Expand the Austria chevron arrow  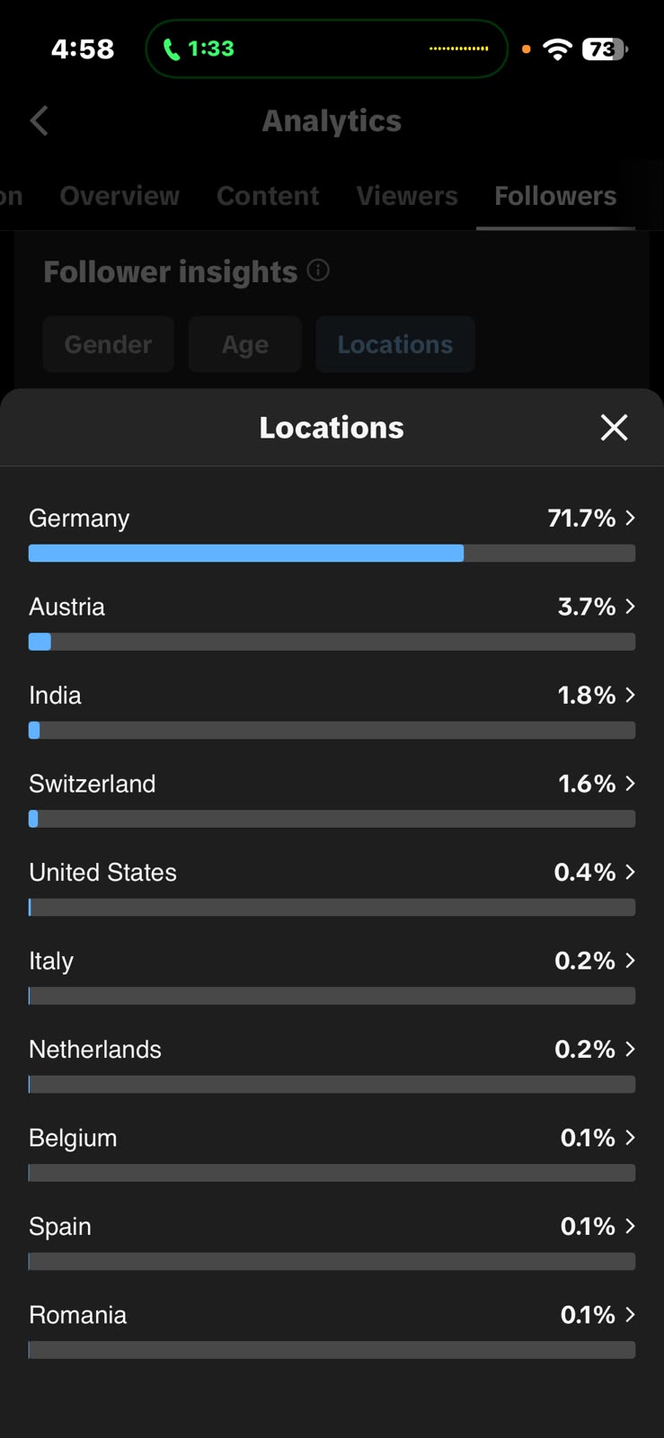(x=630, y=607)
